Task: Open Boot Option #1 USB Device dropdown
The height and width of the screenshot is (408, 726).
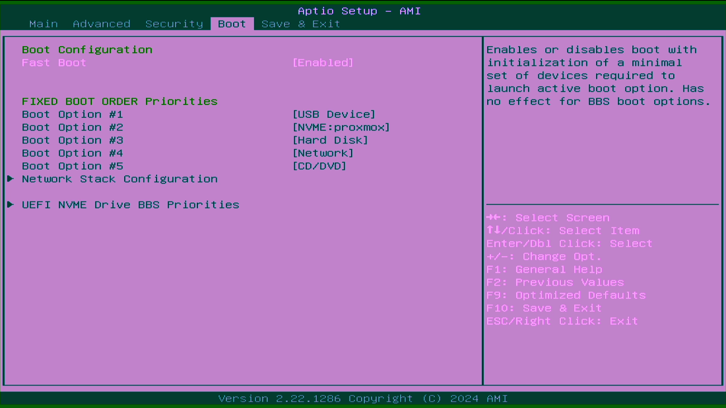Action: 334,114
